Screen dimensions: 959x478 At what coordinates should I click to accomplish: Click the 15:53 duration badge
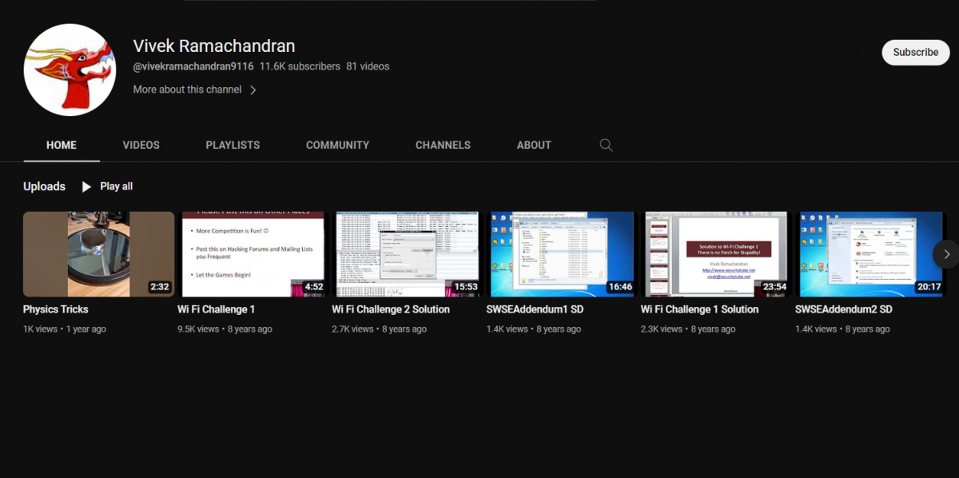point(466,287)
